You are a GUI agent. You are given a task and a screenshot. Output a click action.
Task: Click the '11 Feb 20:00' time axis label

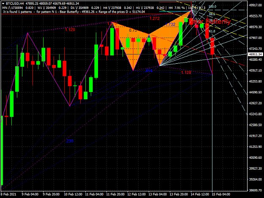click(115, 194)
